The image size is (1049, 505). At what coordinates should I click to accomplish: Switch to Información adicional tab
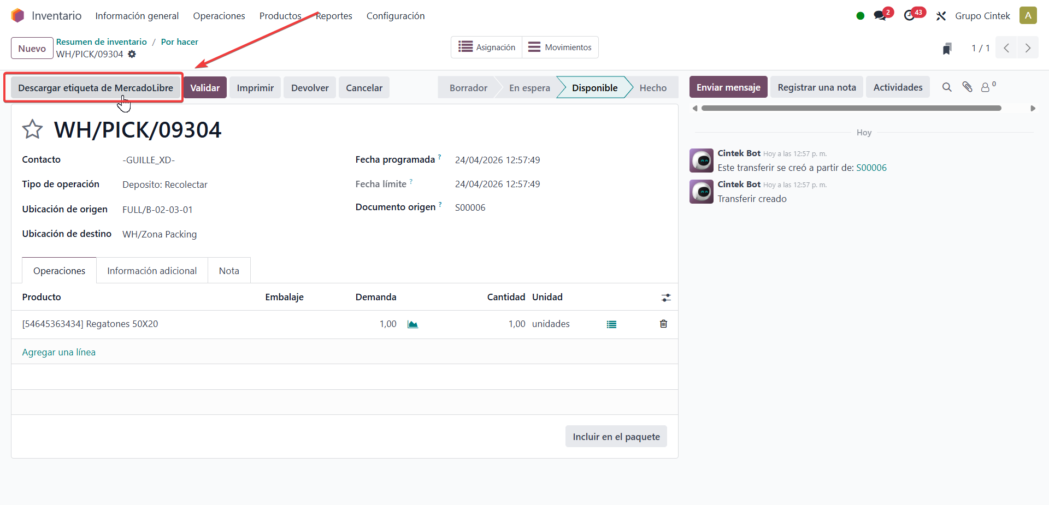tap(152, 271)
